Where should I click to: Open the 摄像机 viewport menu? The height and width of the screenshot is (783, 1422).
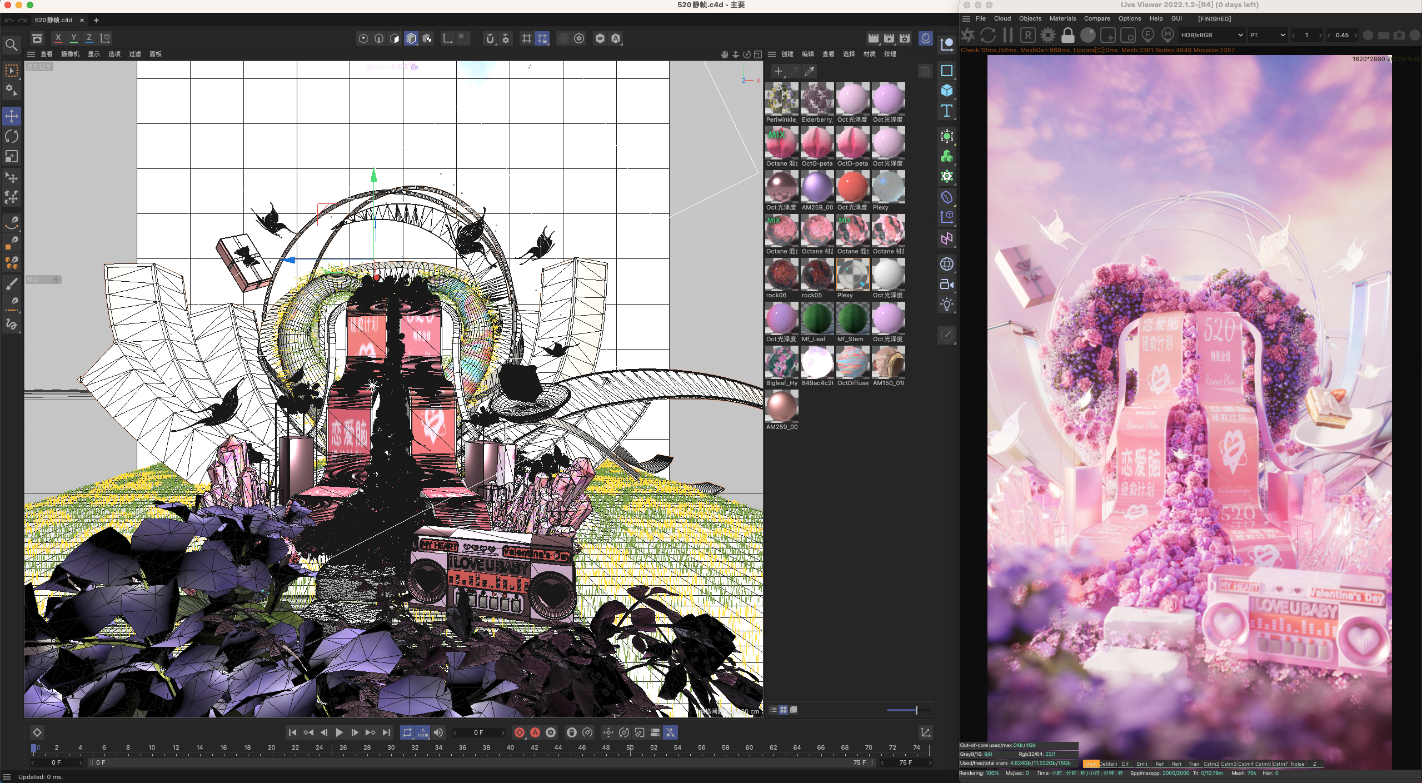click(x=70, y=54)
